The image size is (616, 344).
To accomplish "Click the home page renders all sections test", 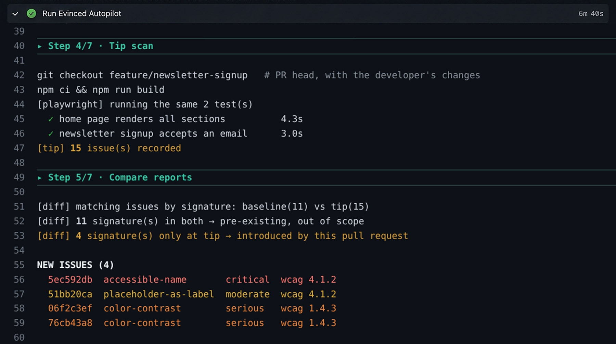I will tap(142, 119).
